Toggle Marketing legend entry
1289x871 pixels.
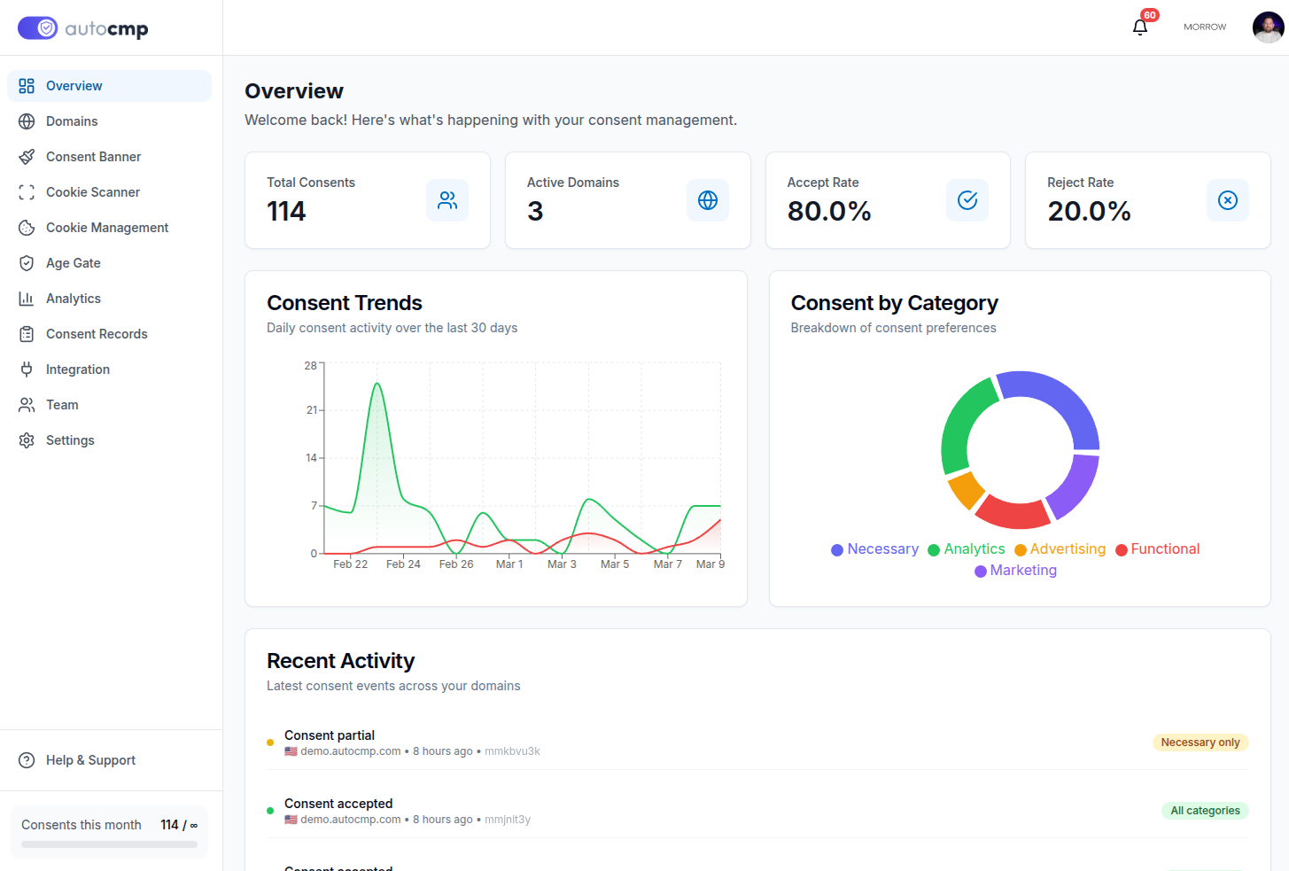1015,571
